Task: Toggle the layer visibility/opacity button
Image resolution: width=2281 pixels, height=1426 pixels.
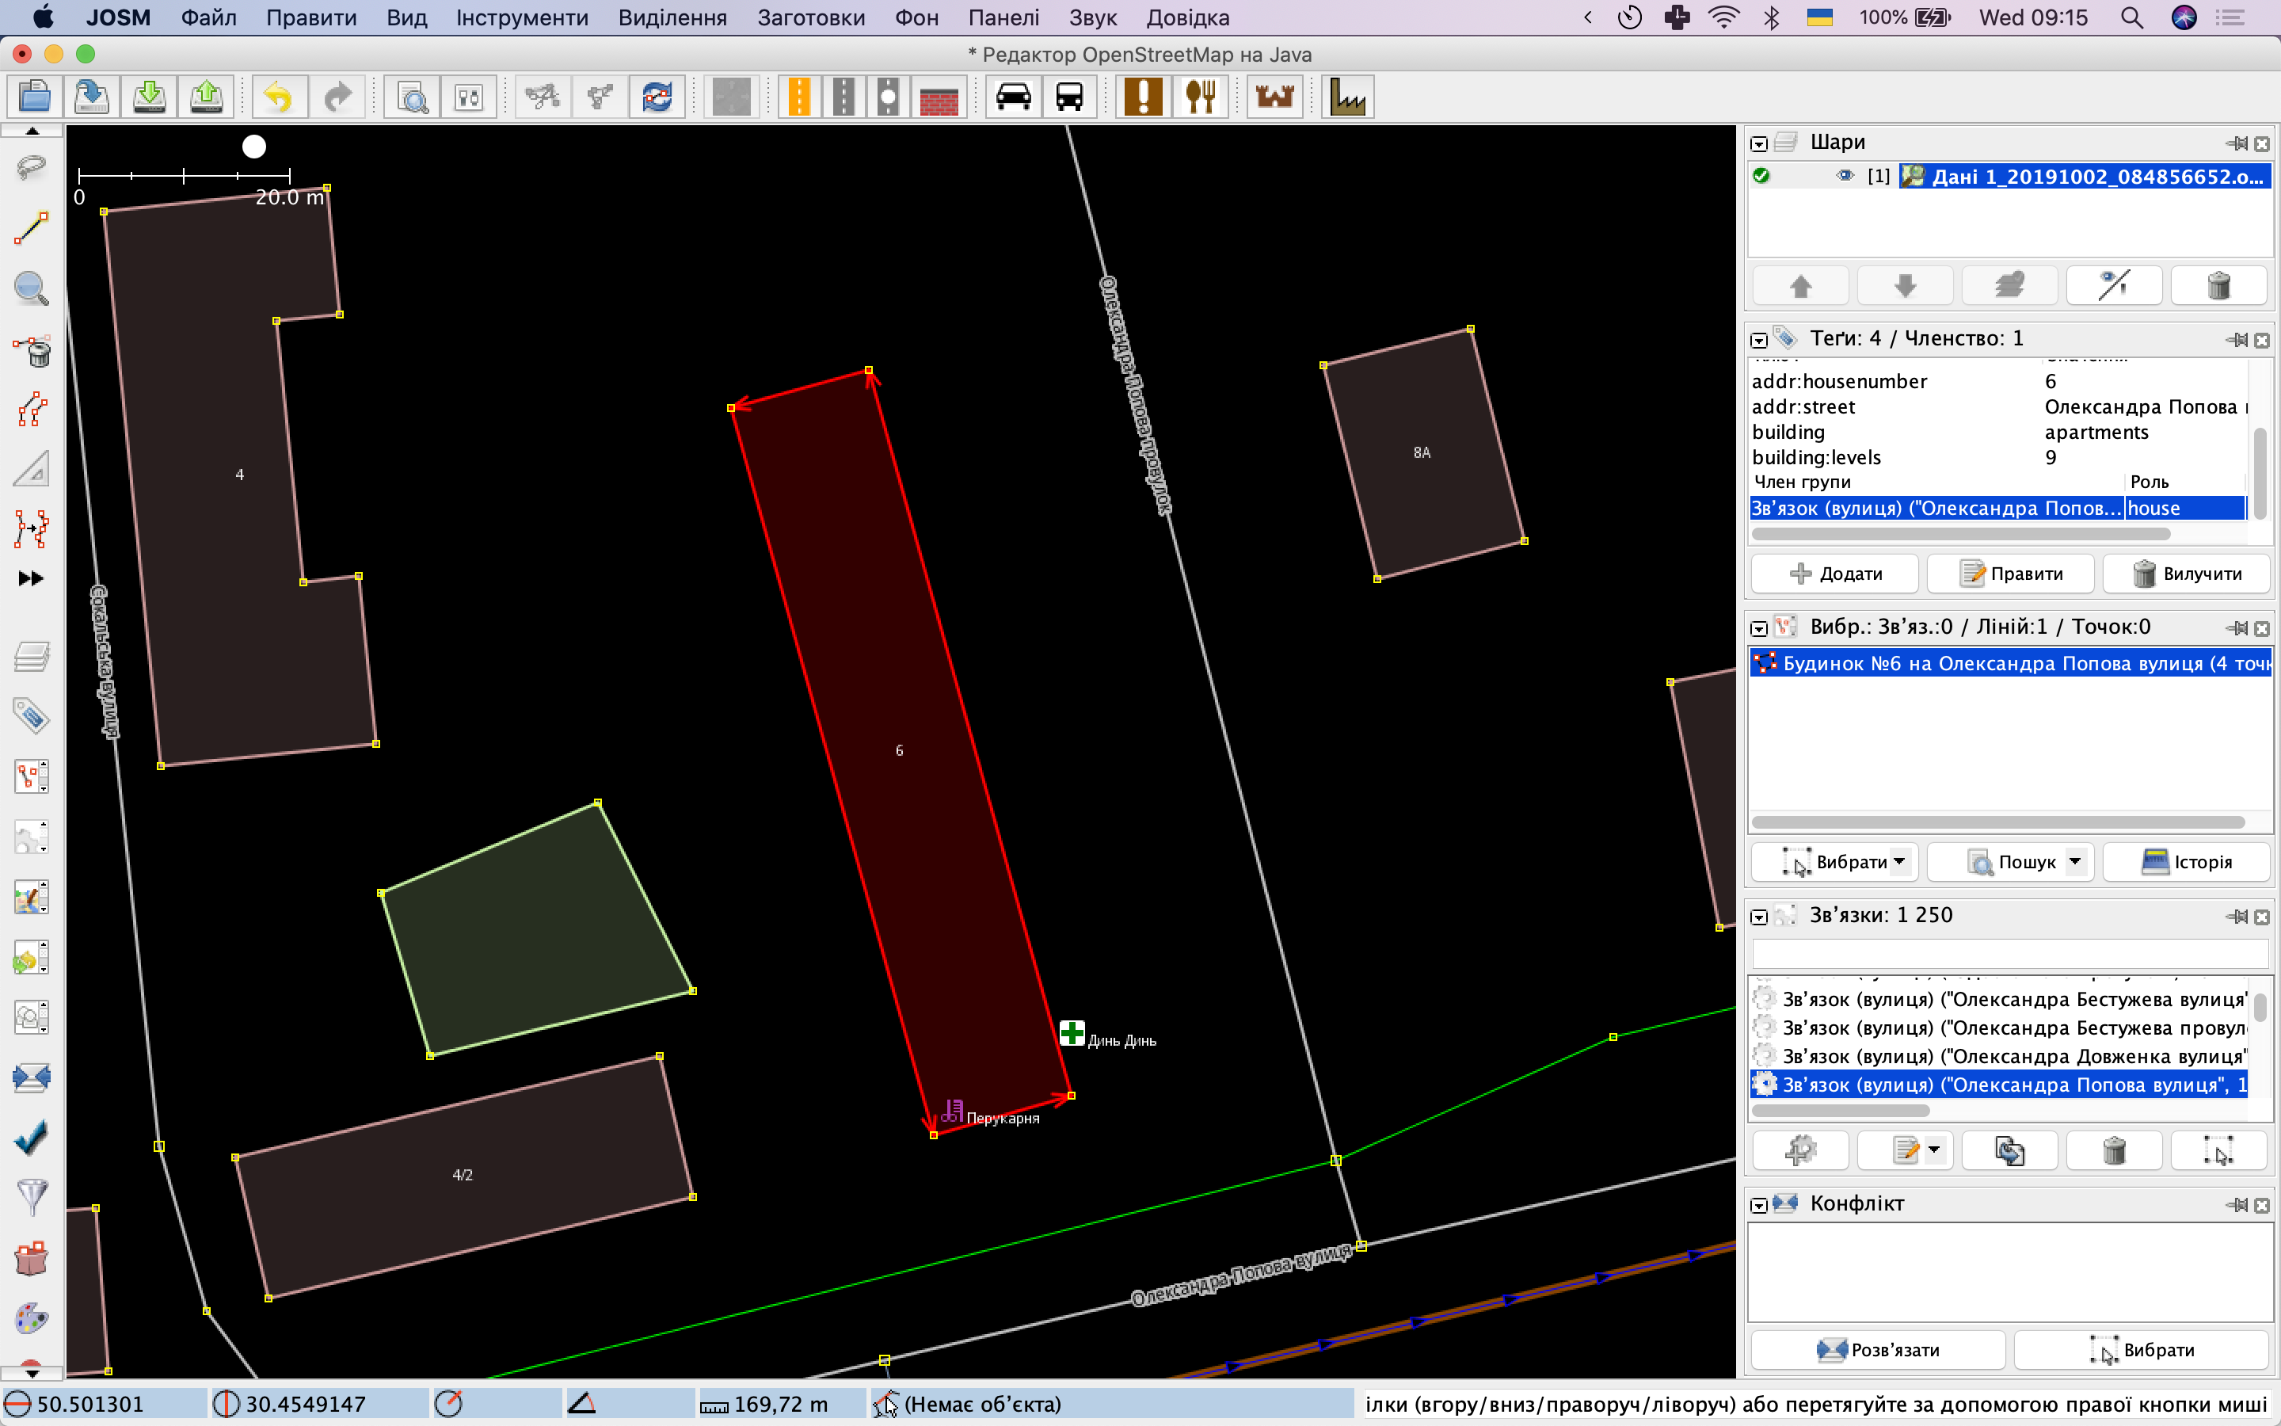Action: [x=2114, y=286]
